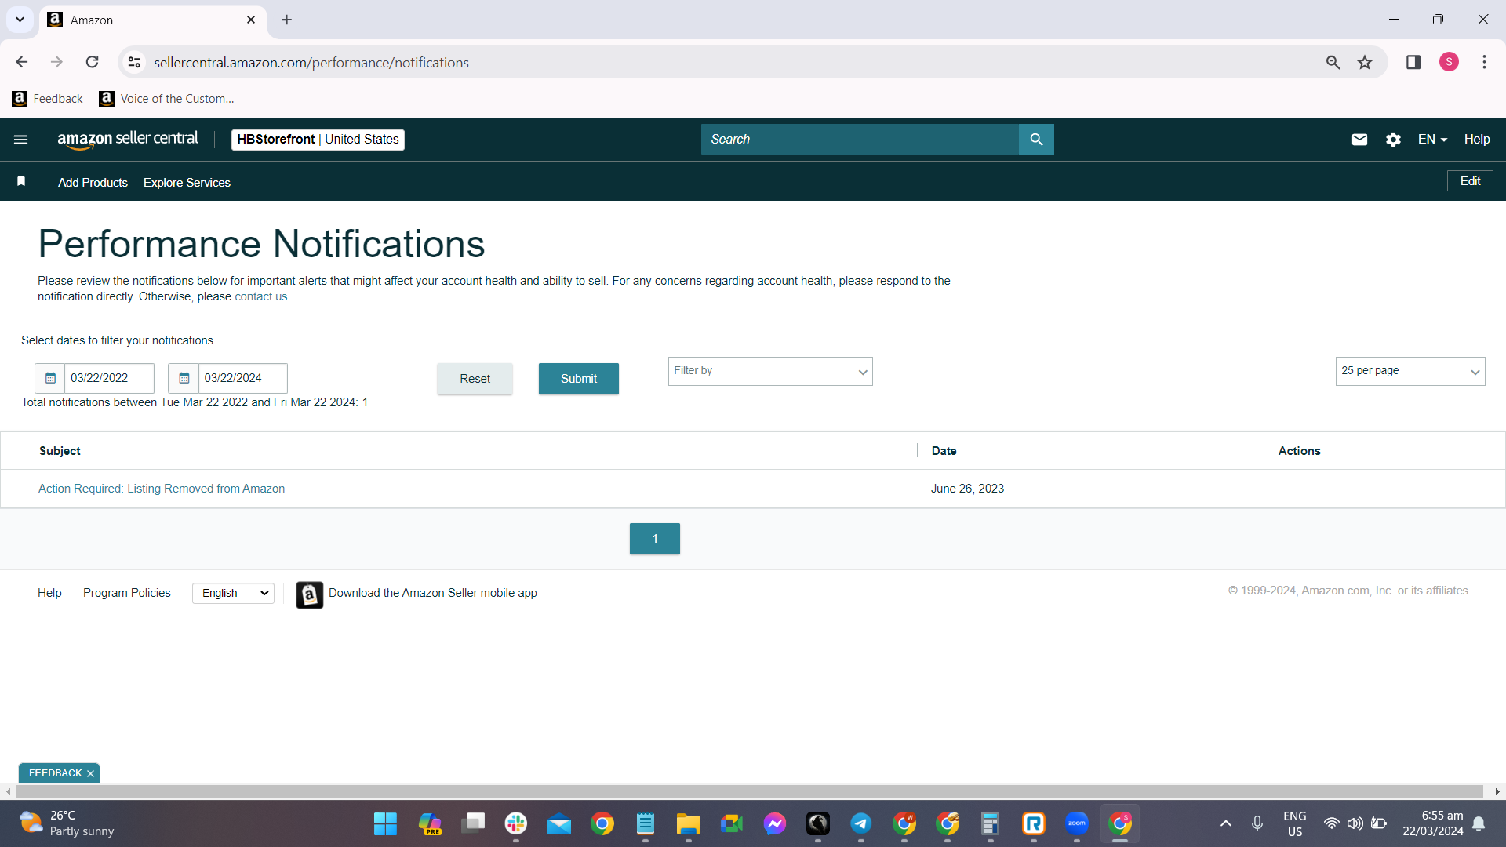Close the FEEDBACK tab with X
Screen dimensions: 1506x847
tap(91, 774)
